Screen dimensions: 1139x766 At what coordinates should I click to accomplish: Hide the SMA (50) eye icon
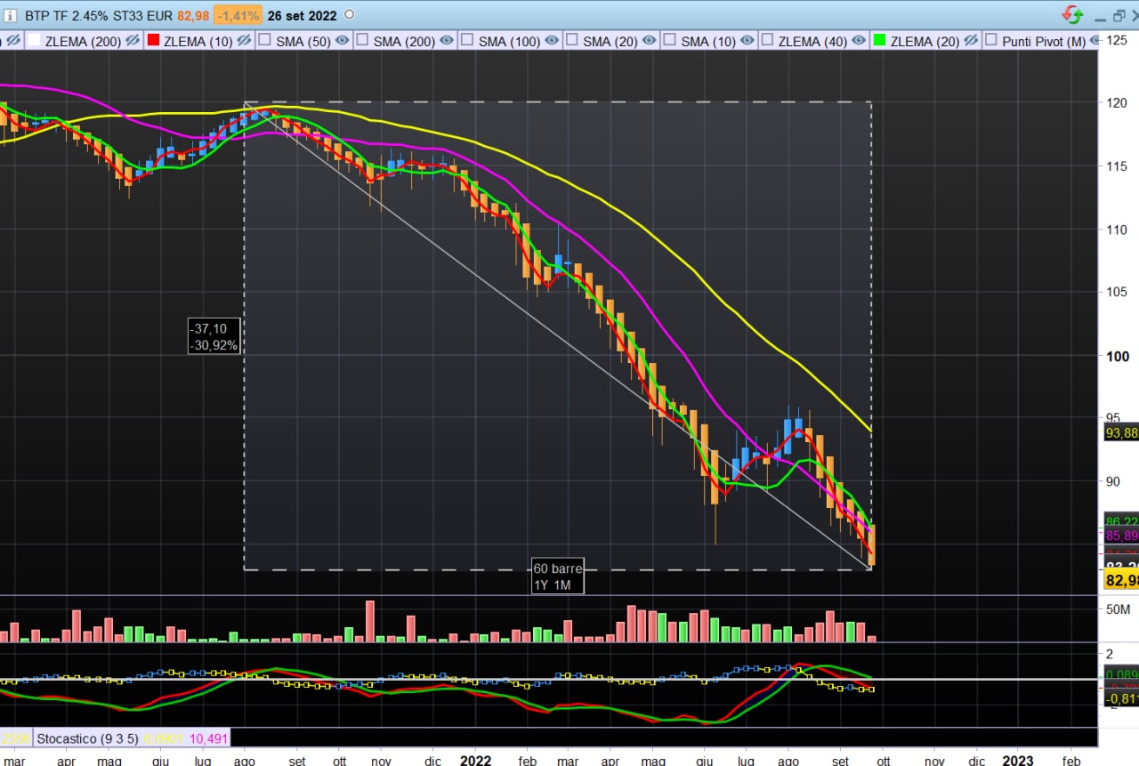click(342, 41)
